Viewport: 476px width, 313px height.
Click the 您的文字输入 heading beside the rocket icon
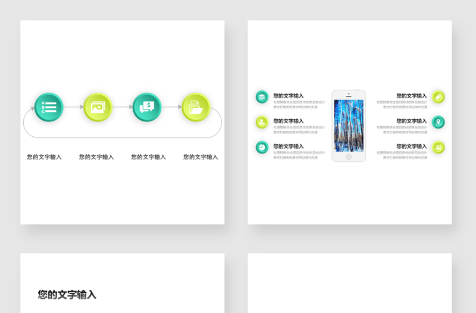pyautogui.click(x=412, y=96)
